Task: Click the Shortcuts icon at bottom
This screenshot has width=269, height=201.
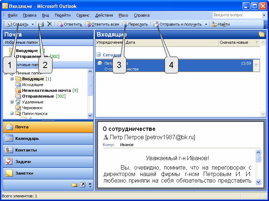Action: [x=83, y=185]
